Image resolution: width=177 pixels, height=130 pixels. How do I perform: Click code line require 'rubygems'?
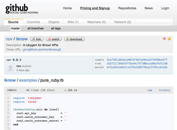[28, 98]
